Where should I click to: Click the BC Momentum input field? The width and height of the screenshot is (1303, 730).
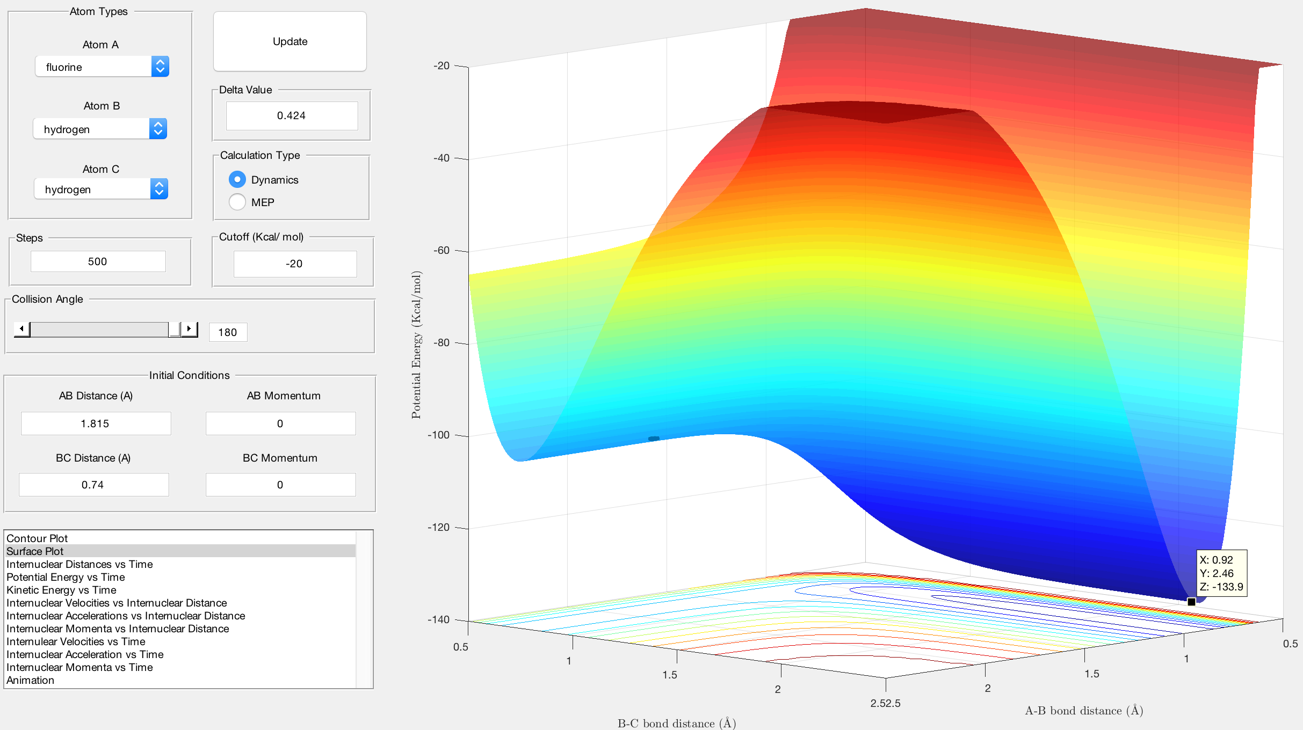[280, 485]
